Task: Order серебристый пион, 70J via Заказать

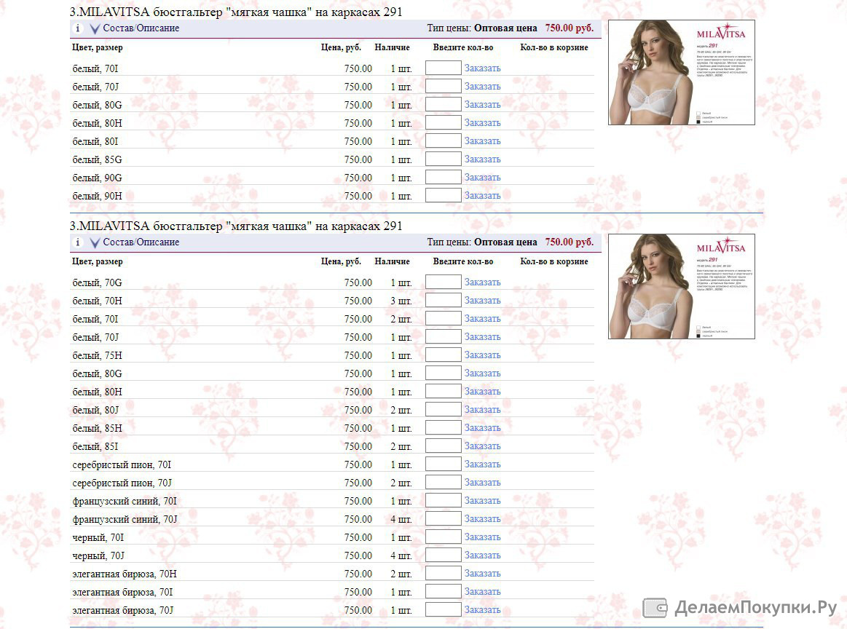Action: coord(482,483)
